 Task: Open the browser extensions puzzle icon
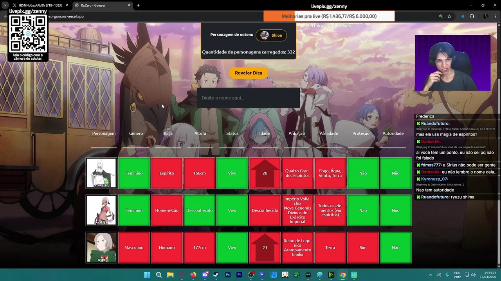coord(472,16)
